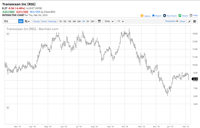
Task: Click the Jan '19 date axis label
Action: tap(170, 126)
